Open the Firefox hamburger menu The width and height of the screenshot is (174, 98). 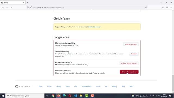171,7
